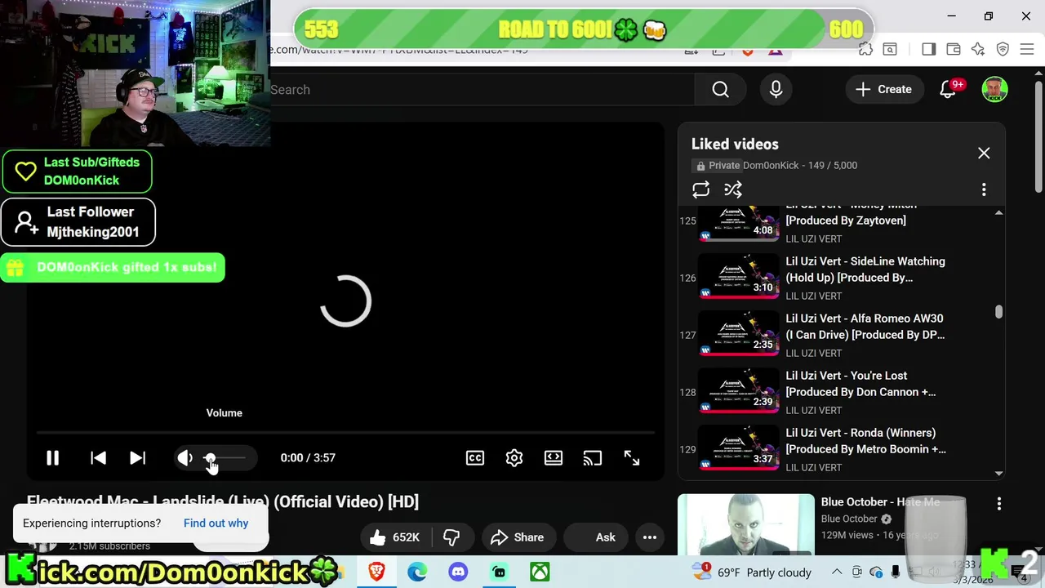The height and width of the screenshot is (588, 1045).
Task: Open Liked videos playlist title link
Action: click(x=735, y=144)
